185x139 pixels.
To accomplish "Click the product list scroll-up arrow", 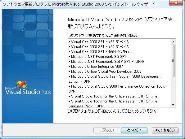I will pos(173,42).
